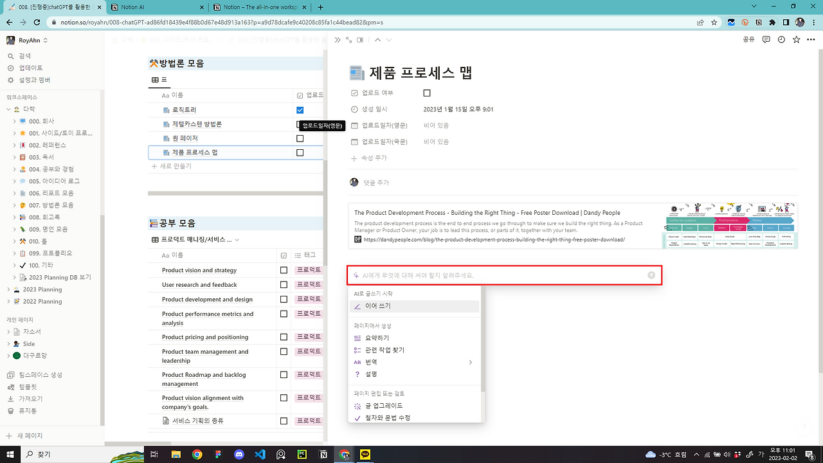Select 글 업그레이드 in the AI menu

pyautogui.click(x=415, y=406)
